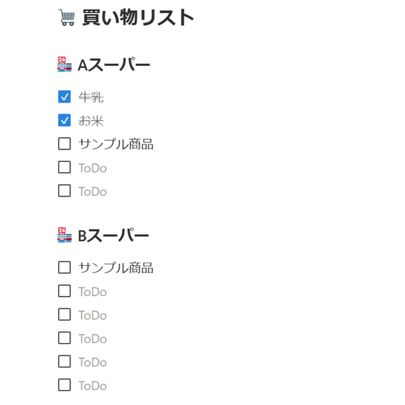This screenshot has width=405, height=405.
Task: Uncheck the お米 checkbox
Action: [64, 120]
